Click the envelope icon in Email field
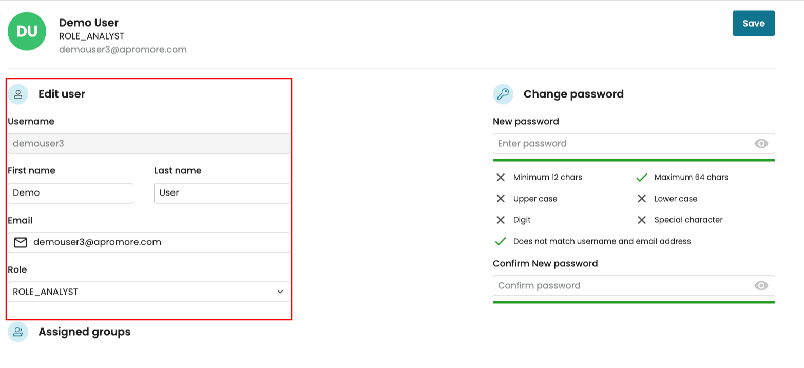 click(21, 242)
